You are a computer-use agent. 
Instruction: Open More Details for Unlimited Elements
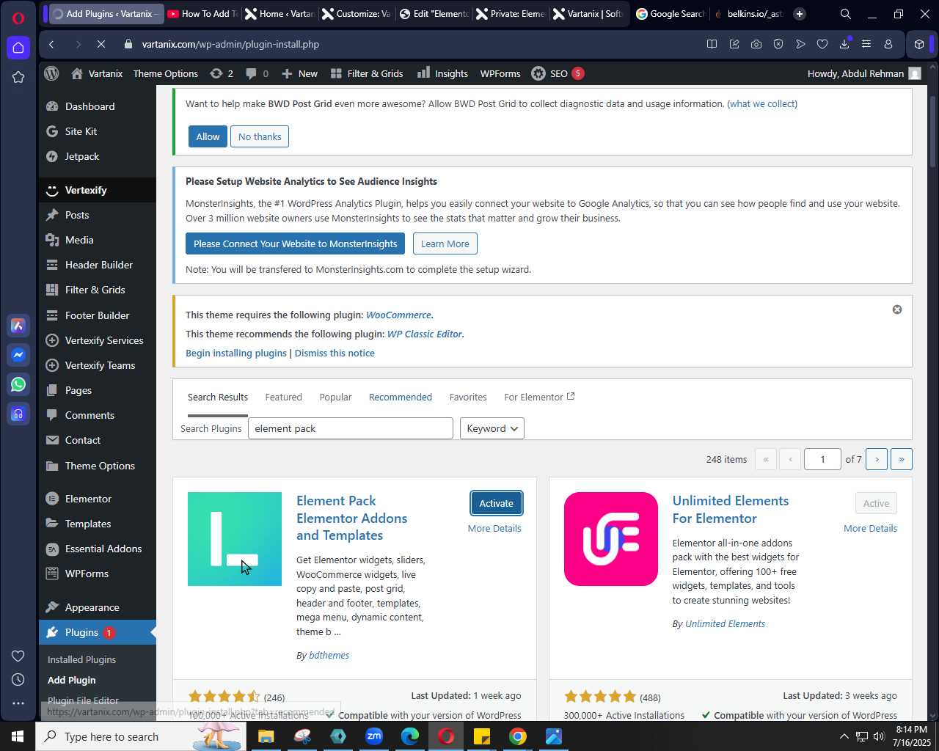pos(870,528)
